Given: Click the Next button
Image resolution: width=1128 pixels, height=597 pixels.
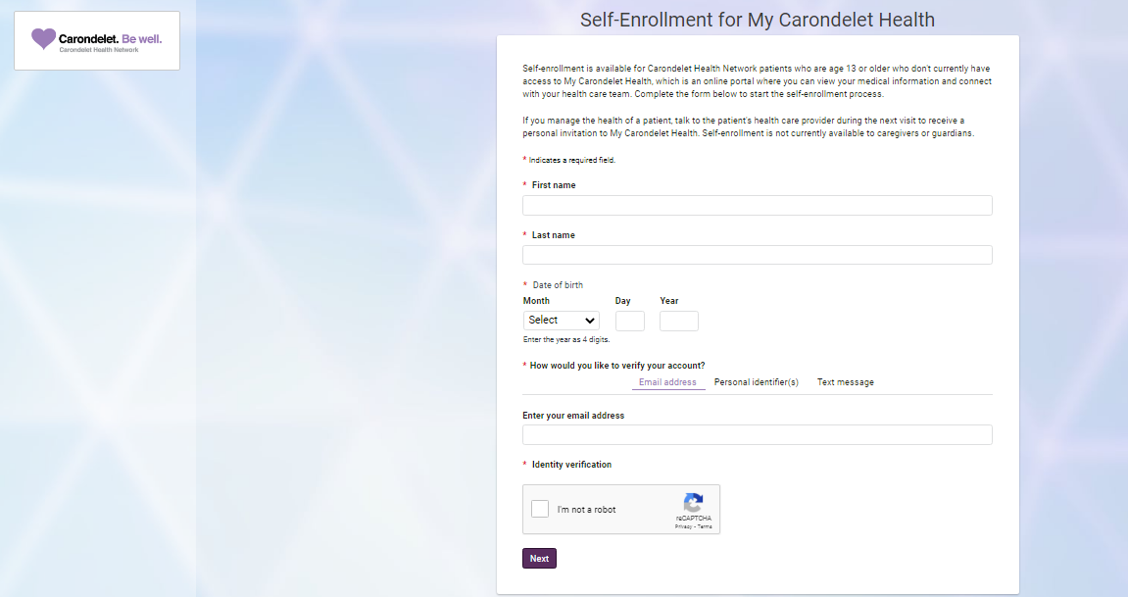Looking at the screenshot, I should tap(540, 558).
